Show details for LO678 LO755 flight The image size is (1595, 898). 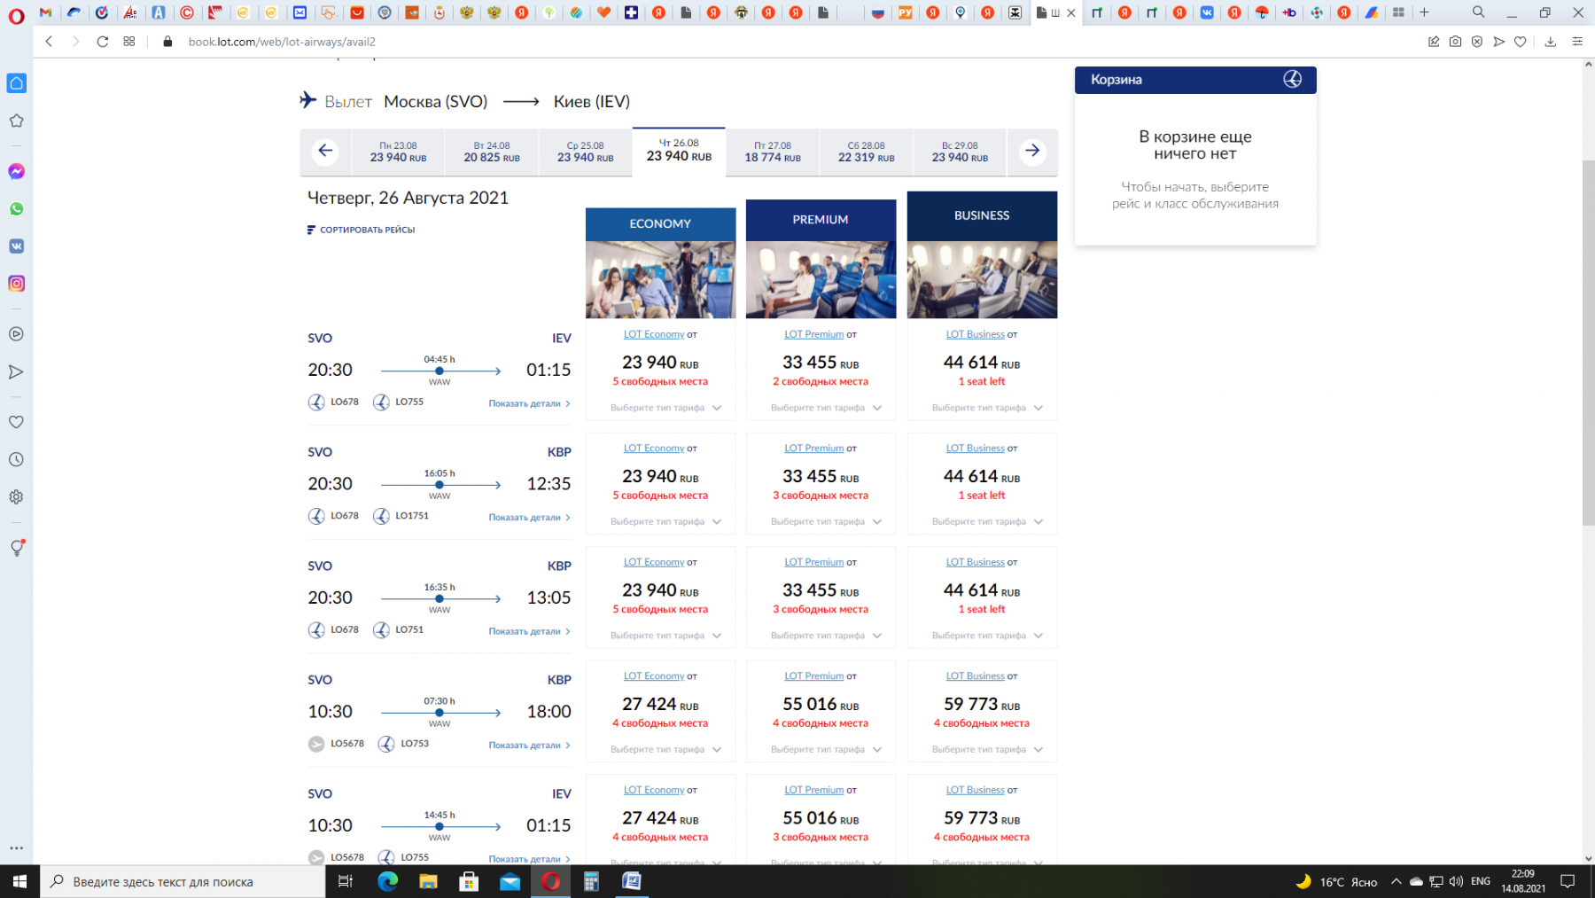pyautogui.click(x=529, y=403)
